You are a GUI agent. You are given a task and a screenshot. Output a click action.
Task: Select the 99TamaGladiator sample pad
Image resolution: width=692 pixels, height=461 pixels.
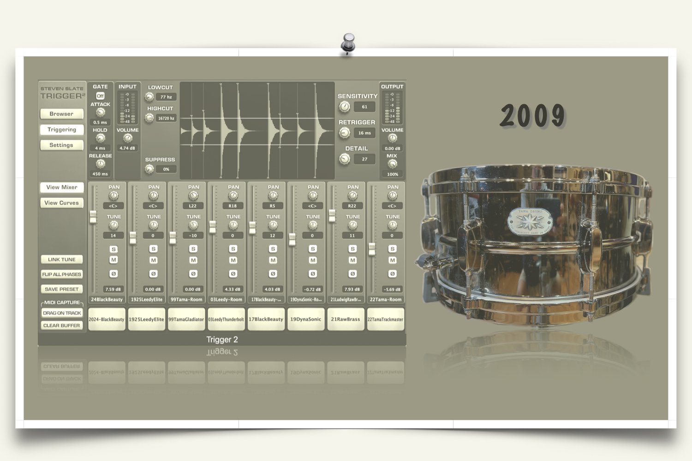coord(186,319)
